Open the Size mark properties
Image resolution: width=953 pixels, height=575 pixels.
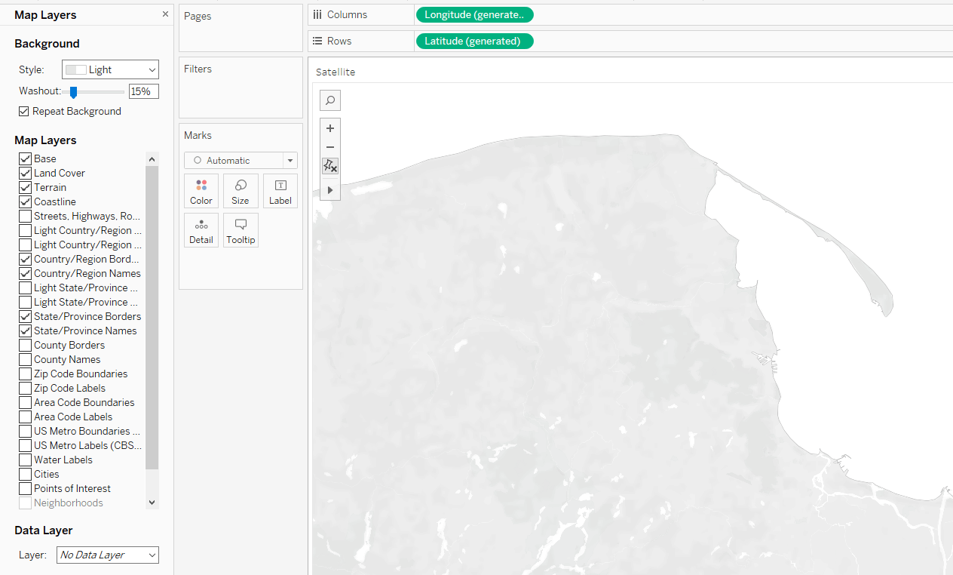coord(241,191)
